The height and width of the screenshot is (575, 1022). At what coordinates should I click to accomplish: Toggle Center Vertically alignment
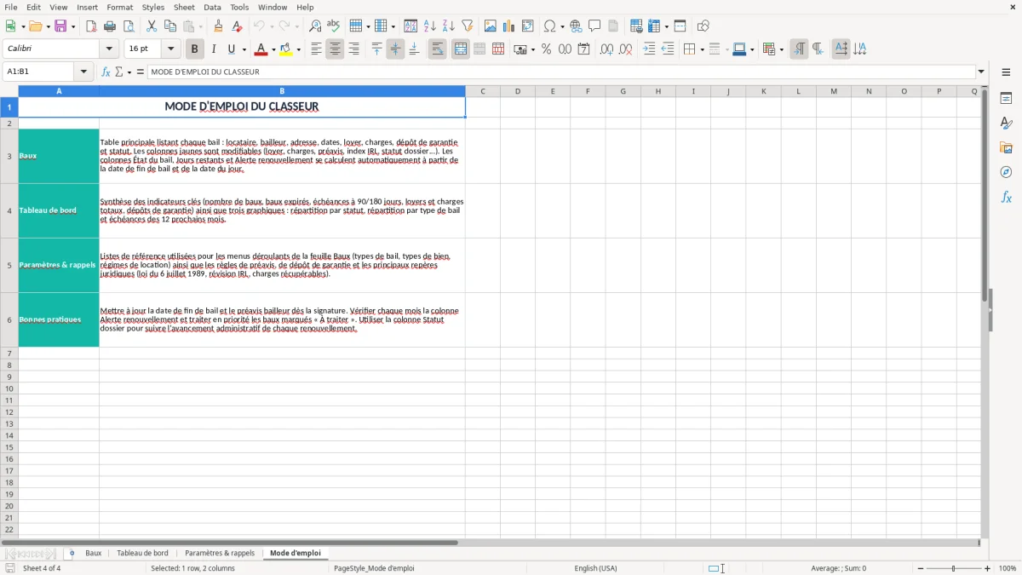395,49
